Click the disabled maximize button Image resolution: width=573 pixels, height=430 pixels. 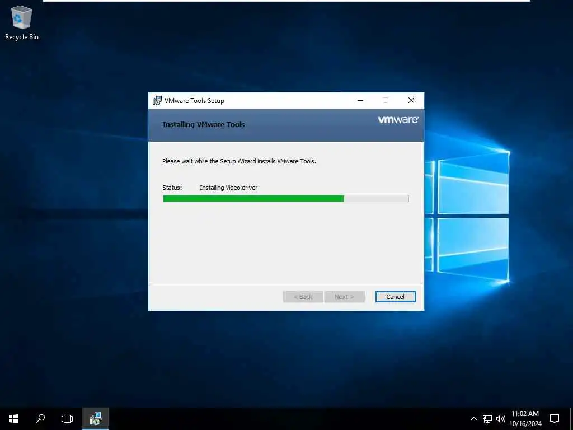[386, 101]
